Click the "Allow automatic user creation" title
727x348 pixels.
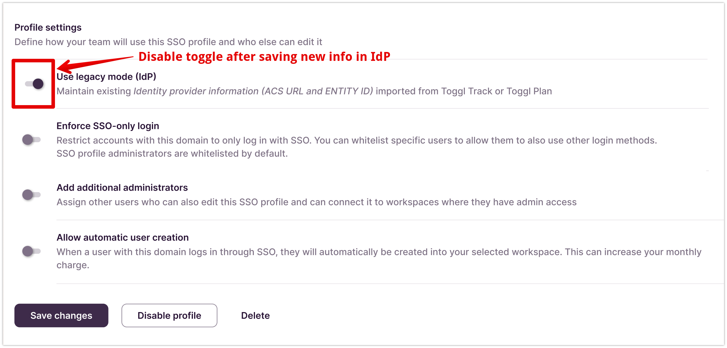pyautogui.click(x=122, y=238)
